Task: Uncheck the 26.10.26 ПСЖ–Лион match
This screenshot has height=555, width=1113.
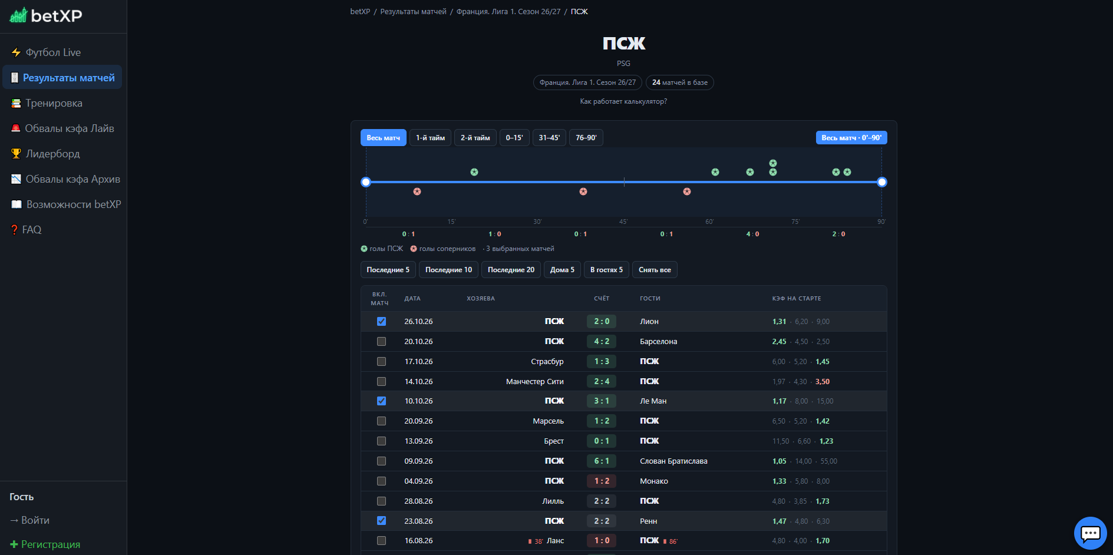Action: click(382, 322)
